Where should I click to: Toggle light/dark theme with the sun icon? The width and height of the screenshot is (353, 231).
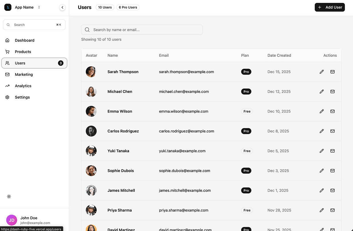pyautogui.click(x=9, y=196)
